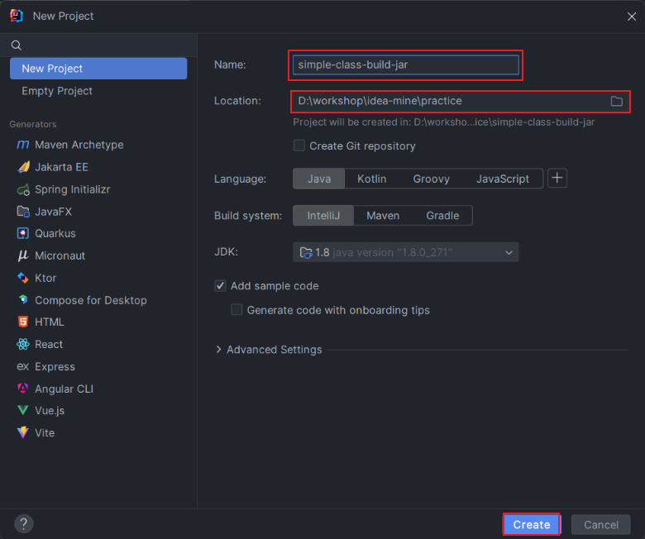Viewport: 645px width, 539px height.
Task: Click into the project Name field
Action: click(x=406, y=64)
